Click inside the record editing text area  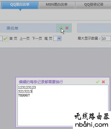click(63, 105)
